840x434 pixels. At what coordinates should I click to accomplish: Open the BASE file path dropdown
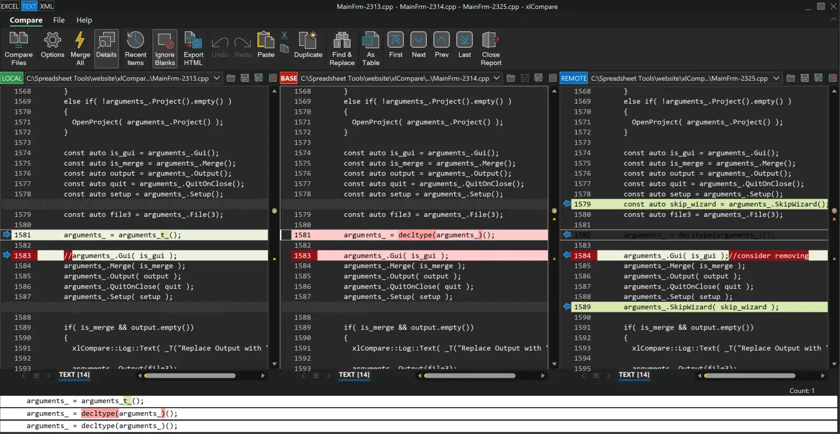click(x=498, y=78)
